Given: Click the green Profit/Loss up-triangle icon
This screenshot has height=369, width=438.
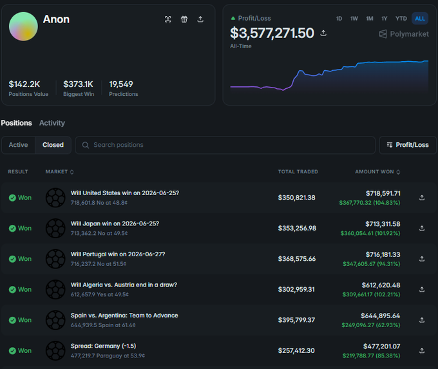Looking at the screenshot, I should (x=233, y=19).
